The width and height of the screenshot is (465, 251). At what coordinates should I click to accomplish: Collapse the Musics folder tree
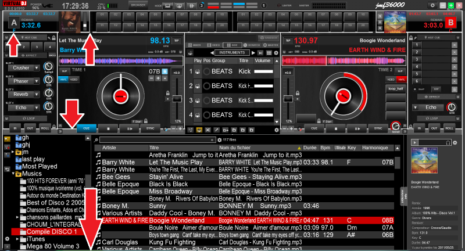13,174
